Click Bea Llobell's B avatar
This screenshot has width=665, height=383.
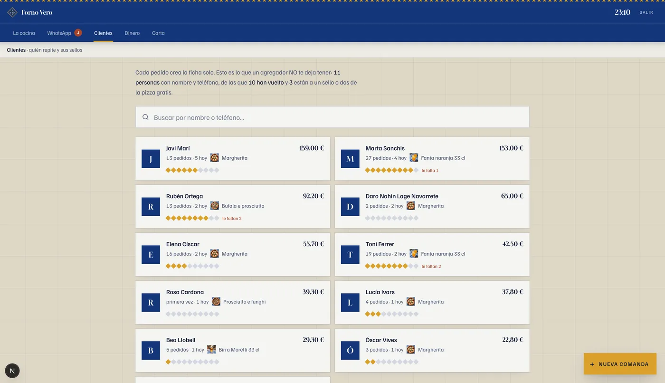point(151,351)
